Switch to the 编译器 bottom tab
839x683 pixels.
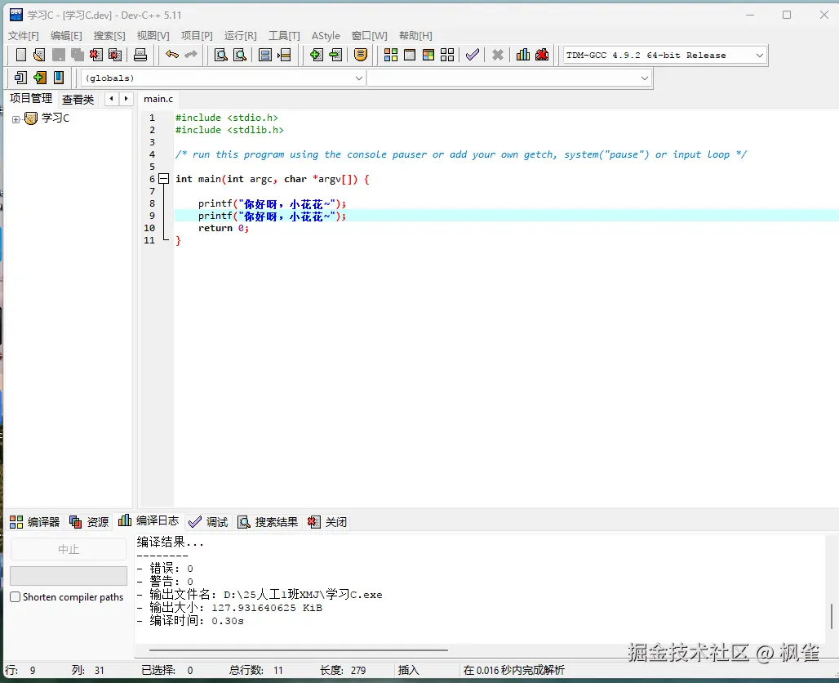tap(35, 522)
